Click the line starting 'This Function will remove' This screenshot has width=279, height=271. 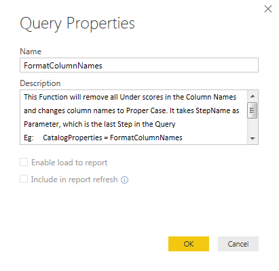click(130, 97)
